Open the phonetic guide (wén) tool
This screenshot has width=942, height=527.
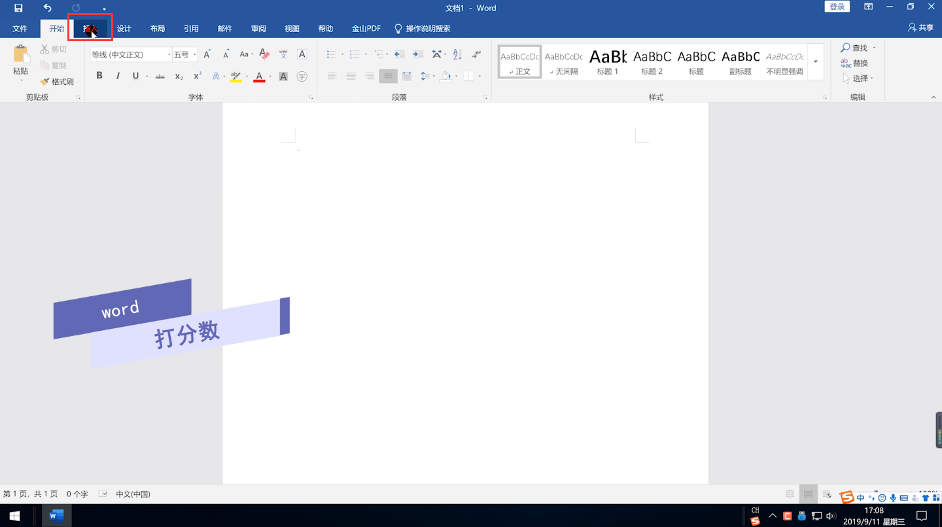[x=283, y=55]
